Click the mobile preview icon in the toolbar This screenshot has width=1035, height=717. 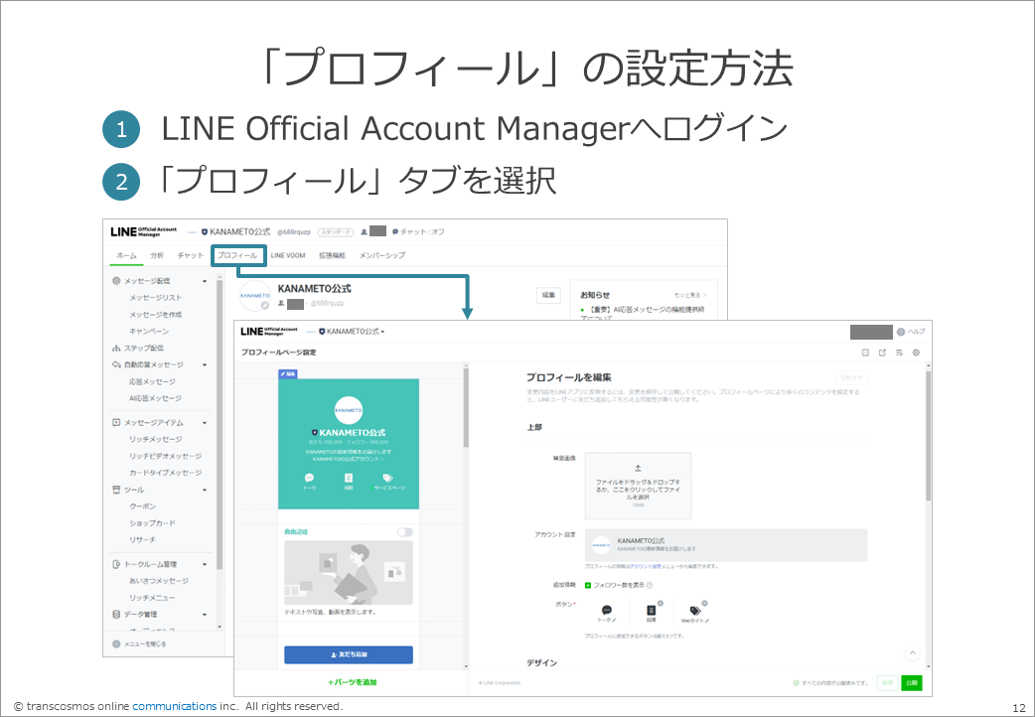click(x=866, y=353)
